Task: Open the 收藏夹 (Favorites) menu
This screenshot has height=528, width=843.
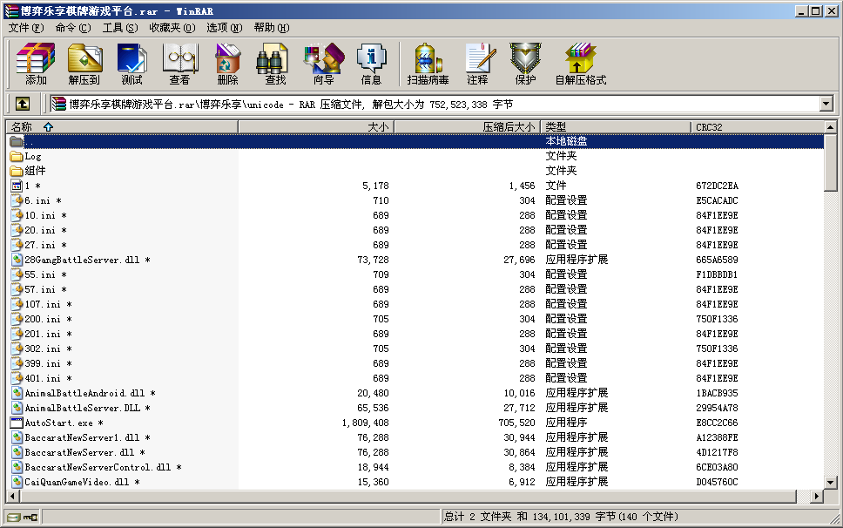Action: pyautogui.click(x=172, y=28)
